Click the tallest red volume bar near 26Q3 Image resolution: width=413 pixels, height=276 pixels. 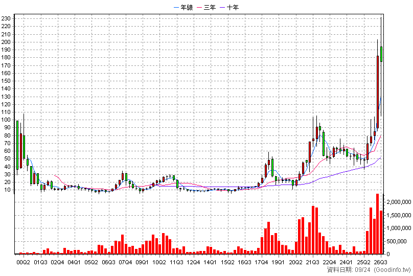[377, 224]
